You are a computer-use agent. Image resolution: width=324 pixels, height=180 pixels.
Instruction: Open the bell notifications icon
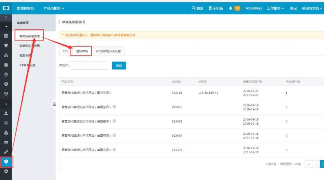(x=230, y=8)
